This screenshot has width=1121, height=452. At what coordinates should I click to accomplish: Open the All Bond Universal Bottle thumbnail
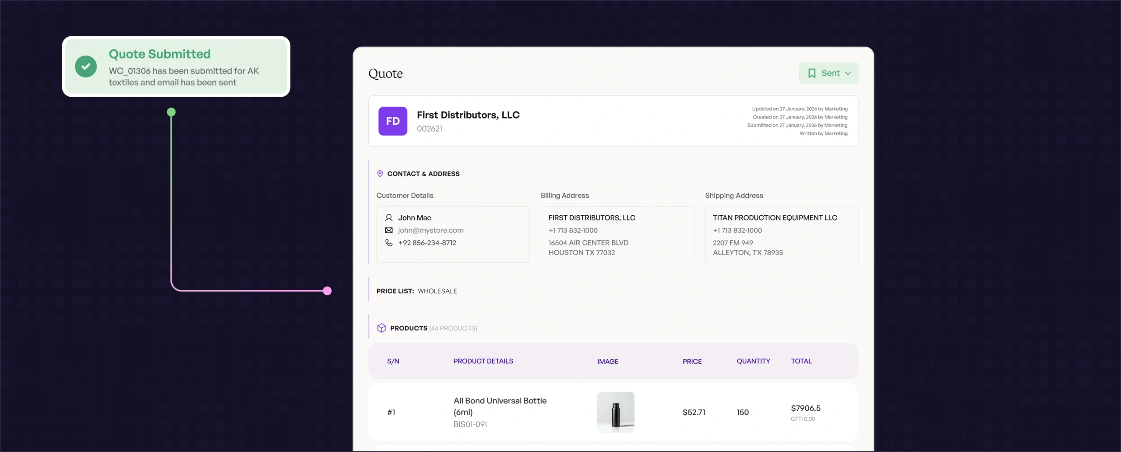click(x=615, y=412)
